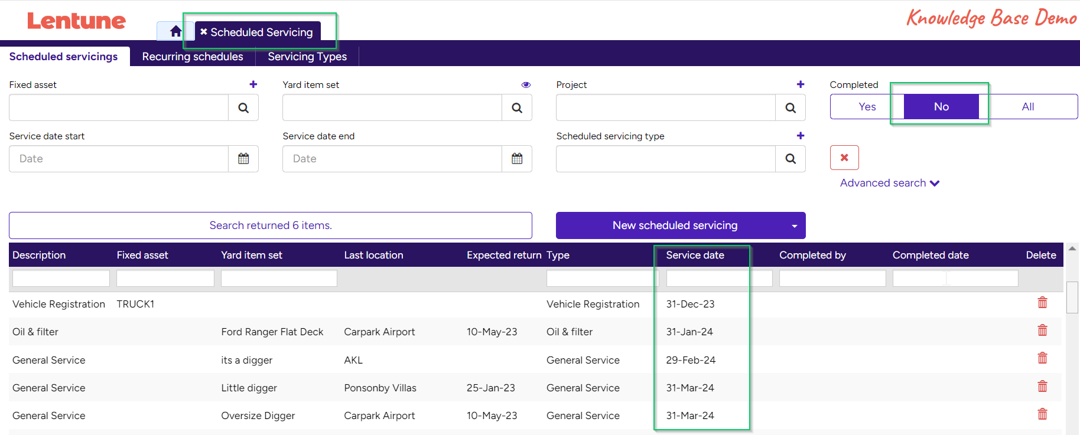1080x435 pixels.
Task: Select Ponsonby Villas location cell
Action: (380, 388)
